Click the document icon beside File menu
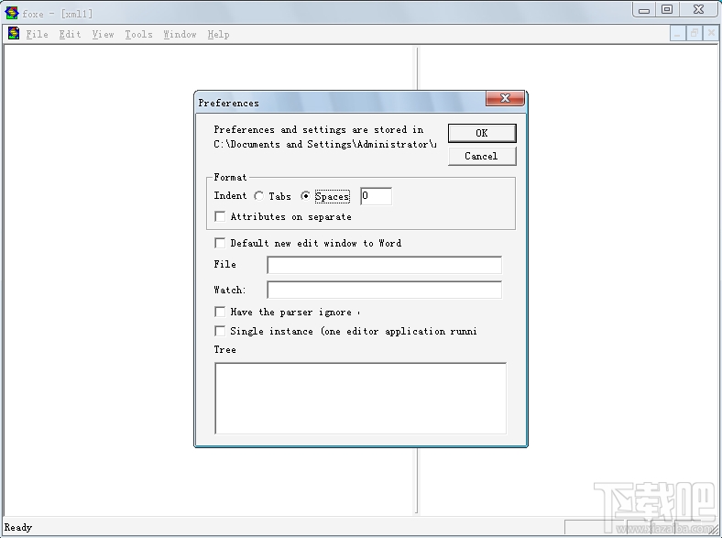The width and height of the screenshot is (722, 538). tap(14, 33)
